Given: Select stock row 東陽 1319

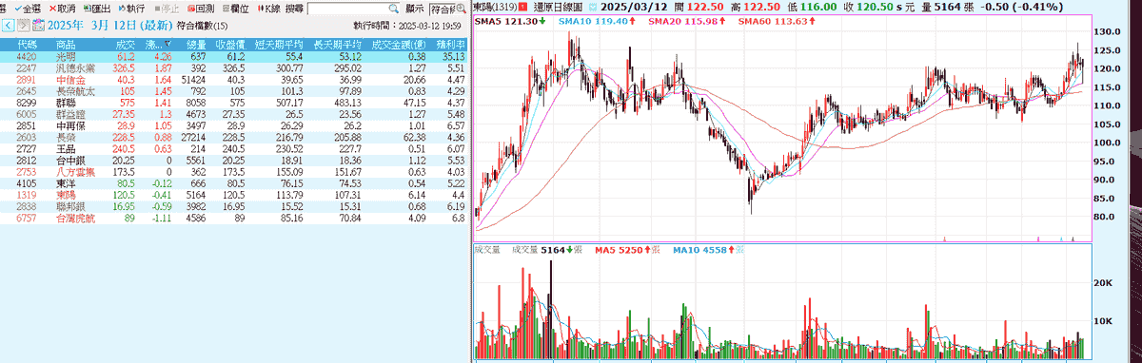Looking at the screenshot, I should pos(235,194).
